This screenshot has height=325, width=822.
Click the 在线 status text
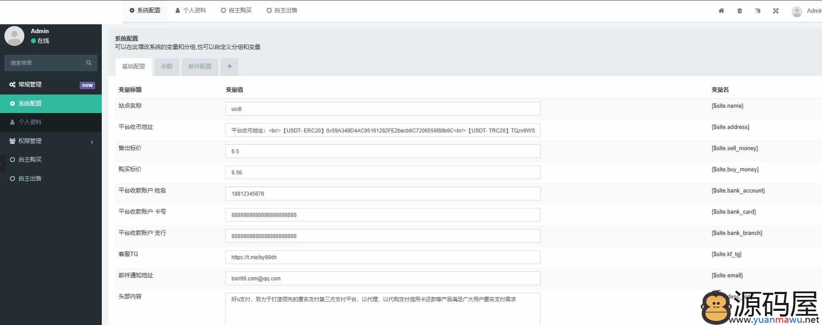pyautogui.click(x=43, y=41)
